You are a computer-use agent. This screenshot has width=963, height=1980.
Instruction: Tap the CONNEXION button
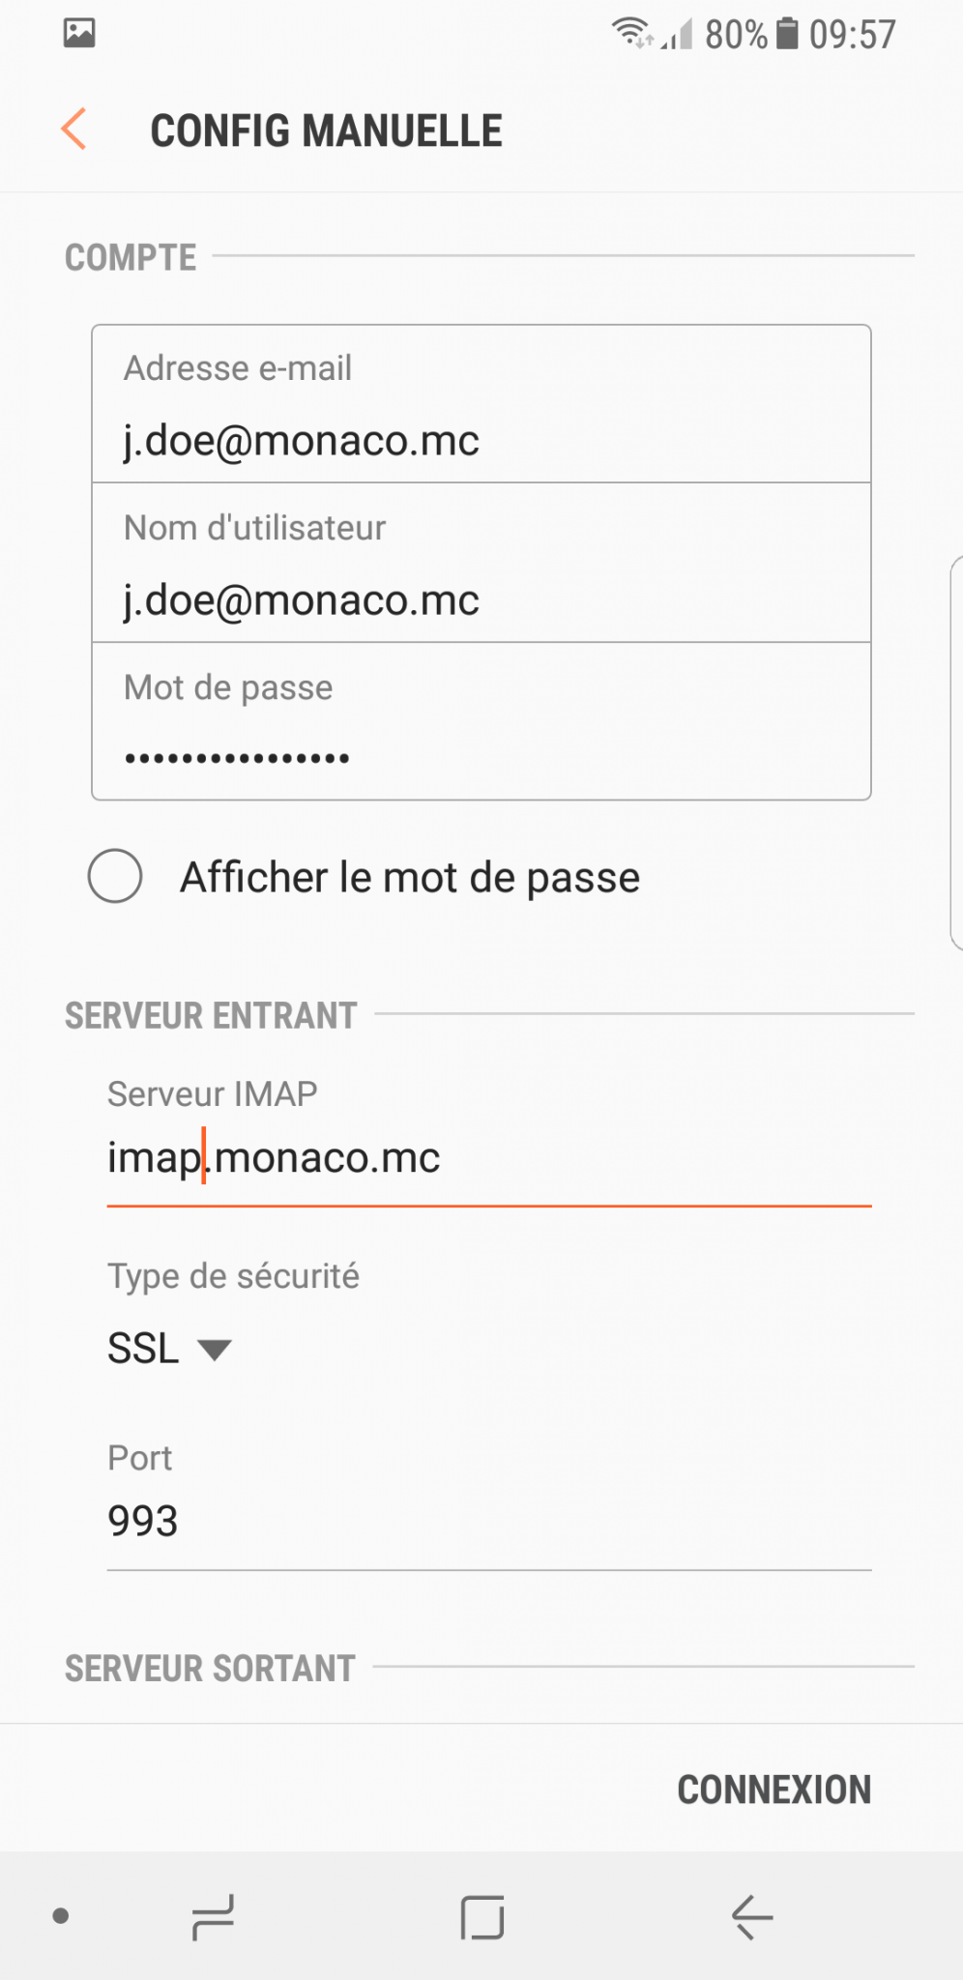click(773, 1789)
